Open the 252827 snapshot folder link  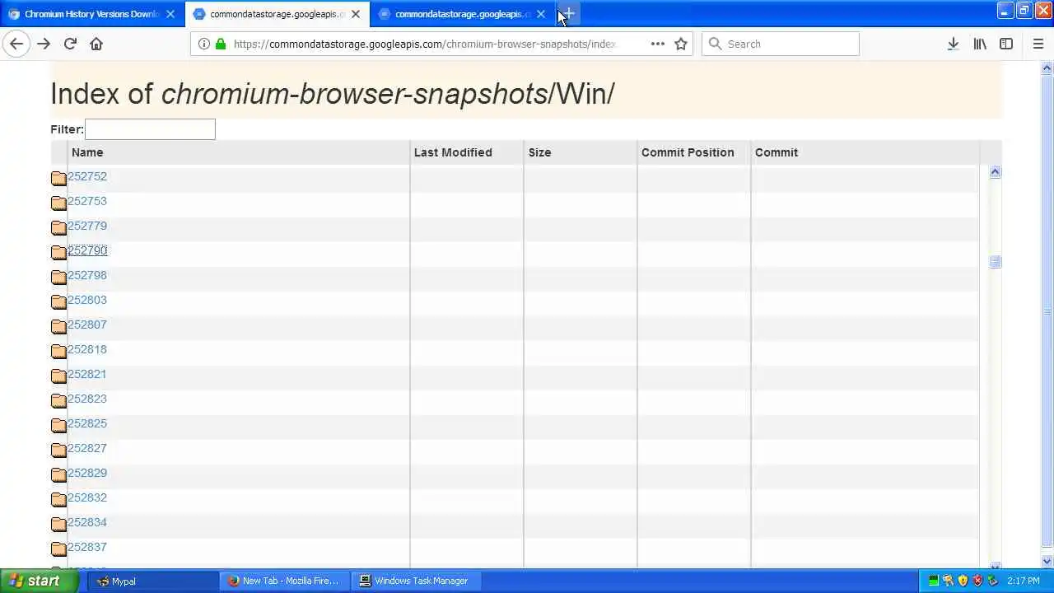[87, 448]
